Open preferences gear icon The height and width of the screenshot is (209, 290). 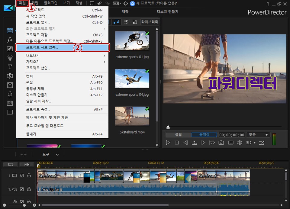(x=126, y=3)
